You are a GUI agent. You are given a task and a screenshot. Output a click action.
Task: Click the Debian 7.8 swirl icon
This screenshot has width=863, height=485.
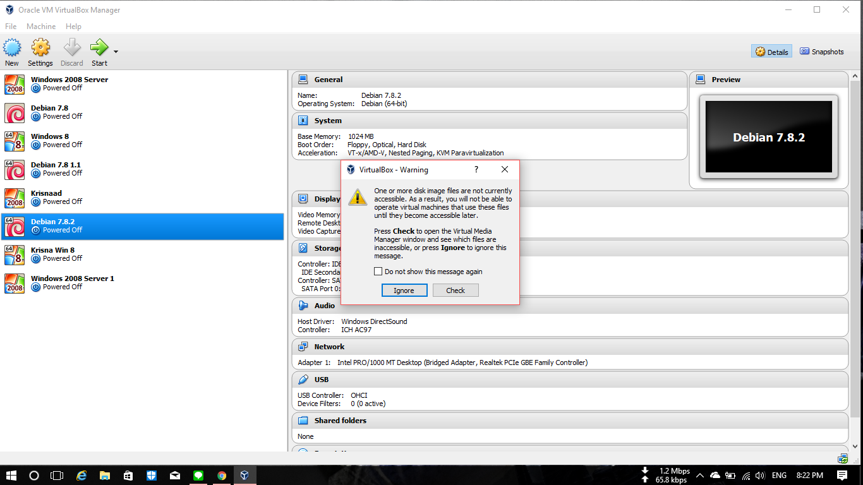(x=15, y=112)
